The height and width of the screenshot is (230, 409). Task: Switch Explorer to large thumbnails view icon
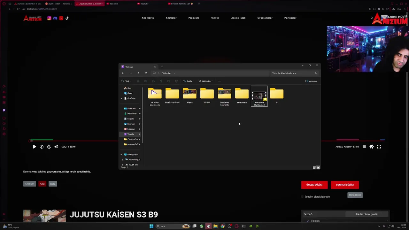[x=318, y=167]
